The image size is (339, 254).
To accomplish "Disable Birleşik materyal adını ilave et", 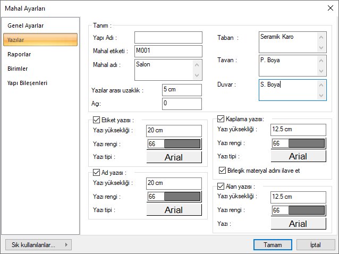I will (x=223, y=171).
